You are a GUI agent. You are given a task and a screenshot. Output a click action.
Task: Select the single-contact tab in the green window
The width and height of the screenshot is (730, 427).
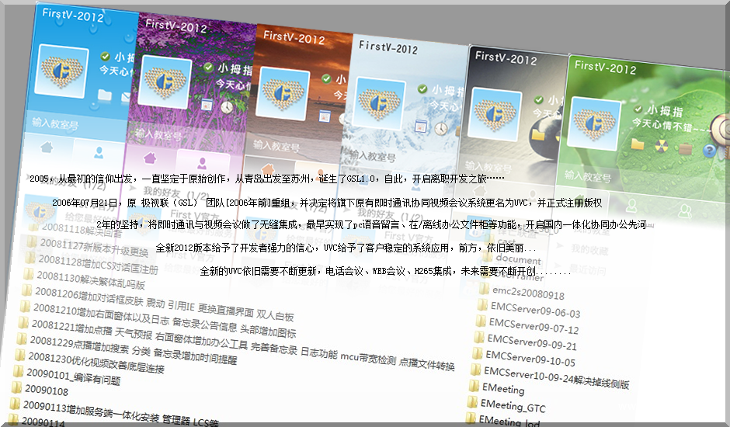pos(631,206)
